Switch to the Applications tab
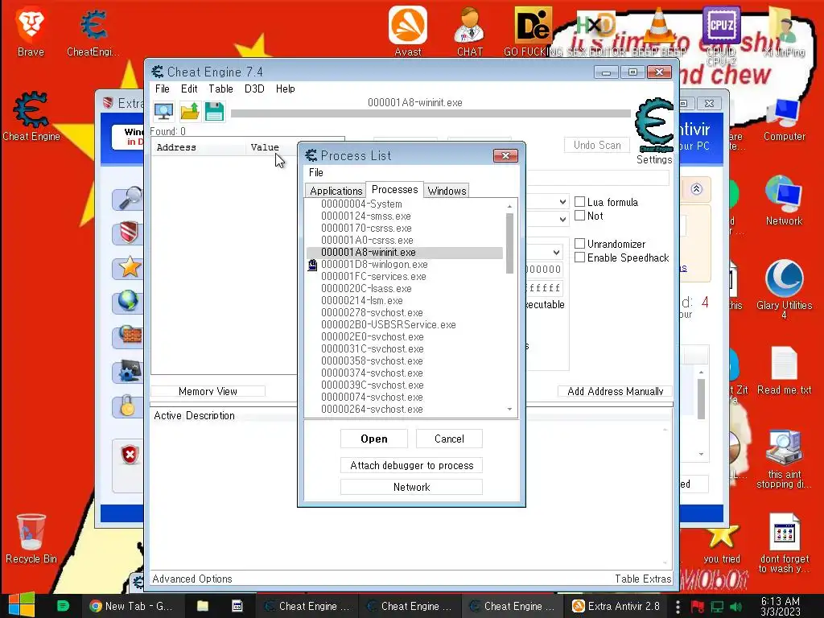Viewport: 824px width, 618px height. 336,191
